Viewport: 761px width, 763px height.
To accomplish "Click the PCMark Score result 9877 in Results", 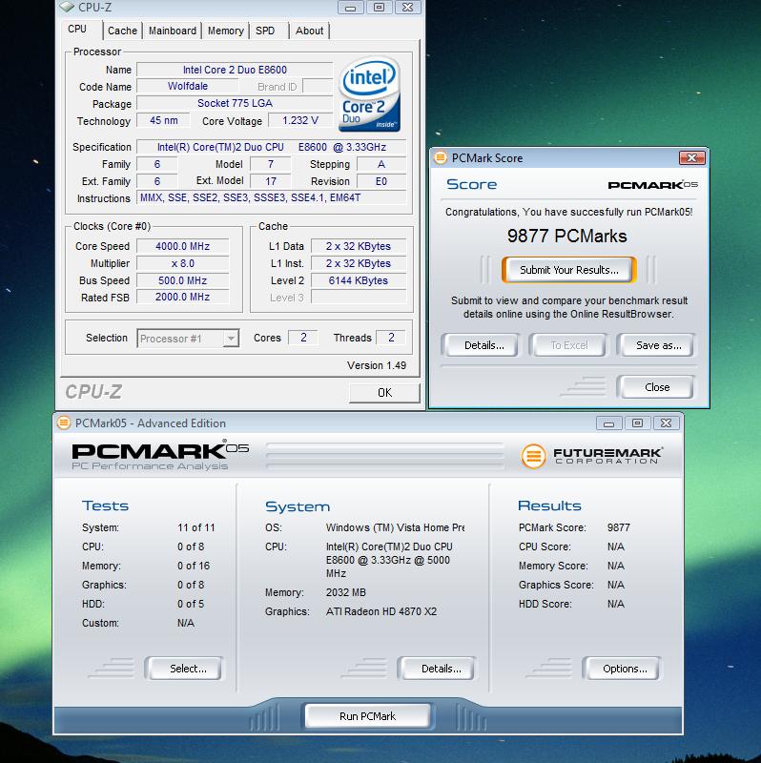I will [x=619, y=527].
